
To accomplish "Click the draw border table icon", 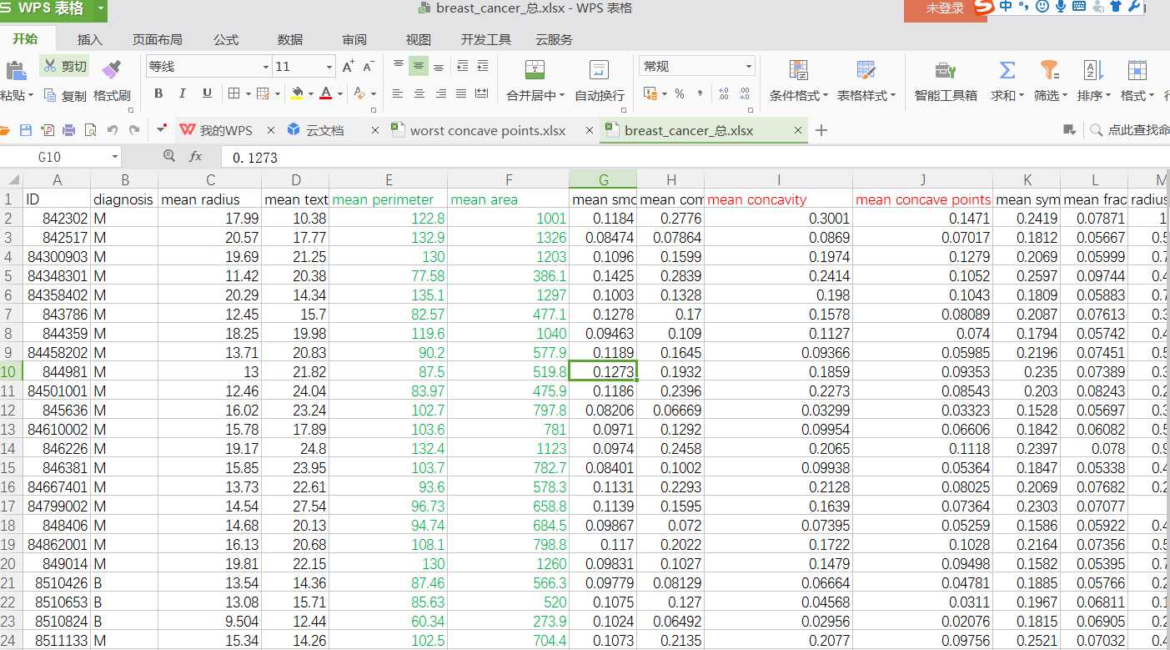I will pyautogui.click(x=262, y=93).
